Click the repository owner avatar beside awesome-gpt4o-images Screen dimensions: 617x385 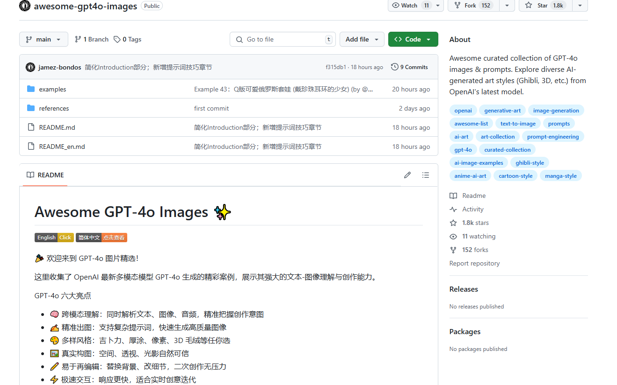[x=25, y=6]
